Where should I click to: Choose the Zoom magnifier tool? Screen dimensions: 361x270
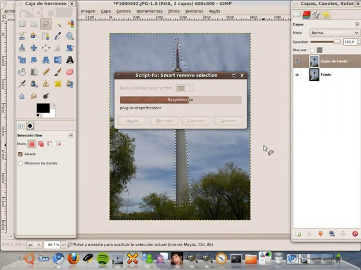pos(70,36)
